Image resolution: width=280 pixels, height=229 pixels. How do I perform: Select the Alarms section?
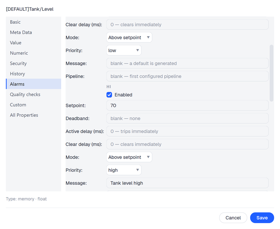tap(34, 84)
